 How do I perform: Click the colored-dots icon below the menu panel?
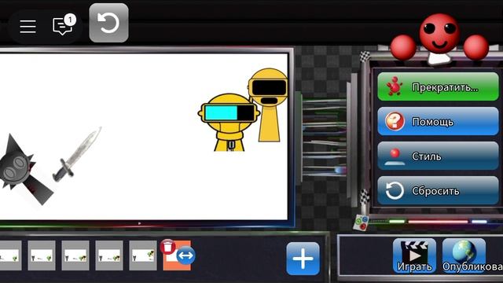coord(362,223)
